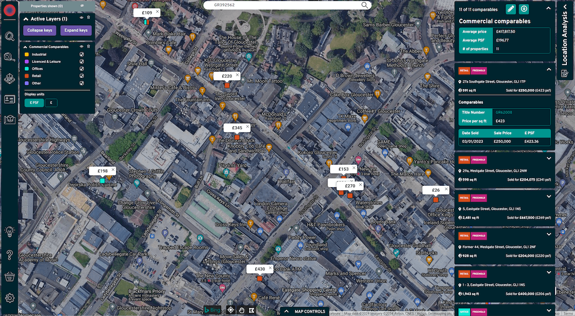The width and height of the screenshot is (575, 316).
Task: Close the £345 price label
Action: [247, 127]
